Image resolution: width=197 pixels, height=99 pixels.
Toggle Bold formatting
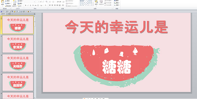tap(26, 5)
